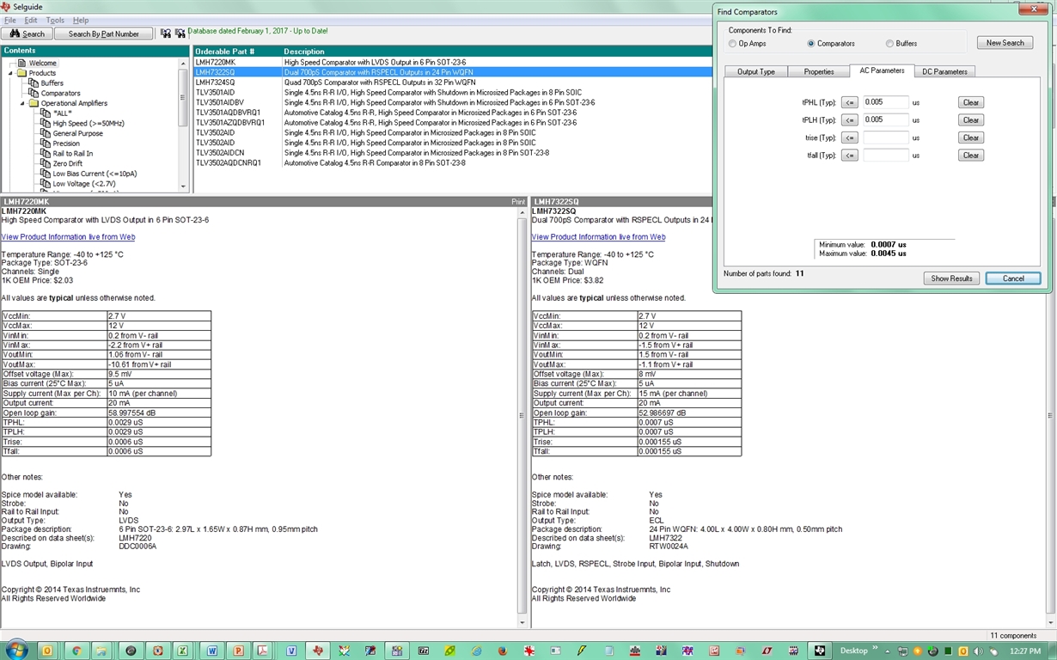This screenshot has height=660, width=1057.
Task: Open the Help menu
Action: [x=81, y=20]
